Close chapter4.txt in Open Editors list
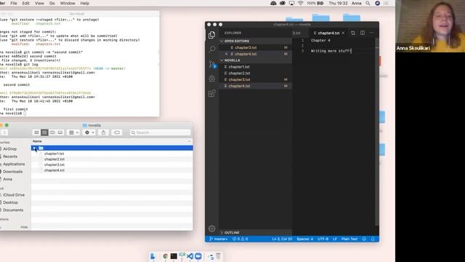The image size is (465, 262). point(226,54)
